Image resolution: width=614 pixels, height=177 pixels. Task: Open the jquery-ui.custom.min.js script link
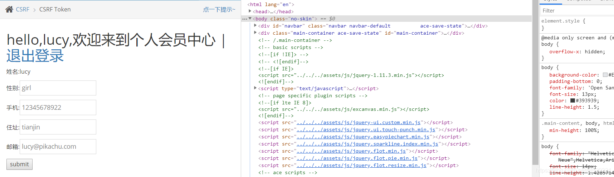359,123
